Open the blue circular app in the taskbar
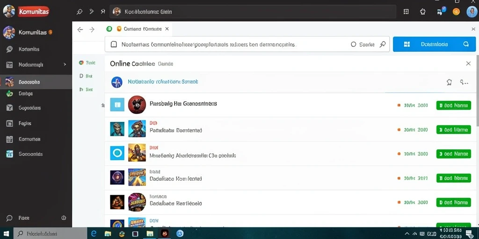This screenshot has height=239, width=479. pyautogui.click(x=180, y=233)
